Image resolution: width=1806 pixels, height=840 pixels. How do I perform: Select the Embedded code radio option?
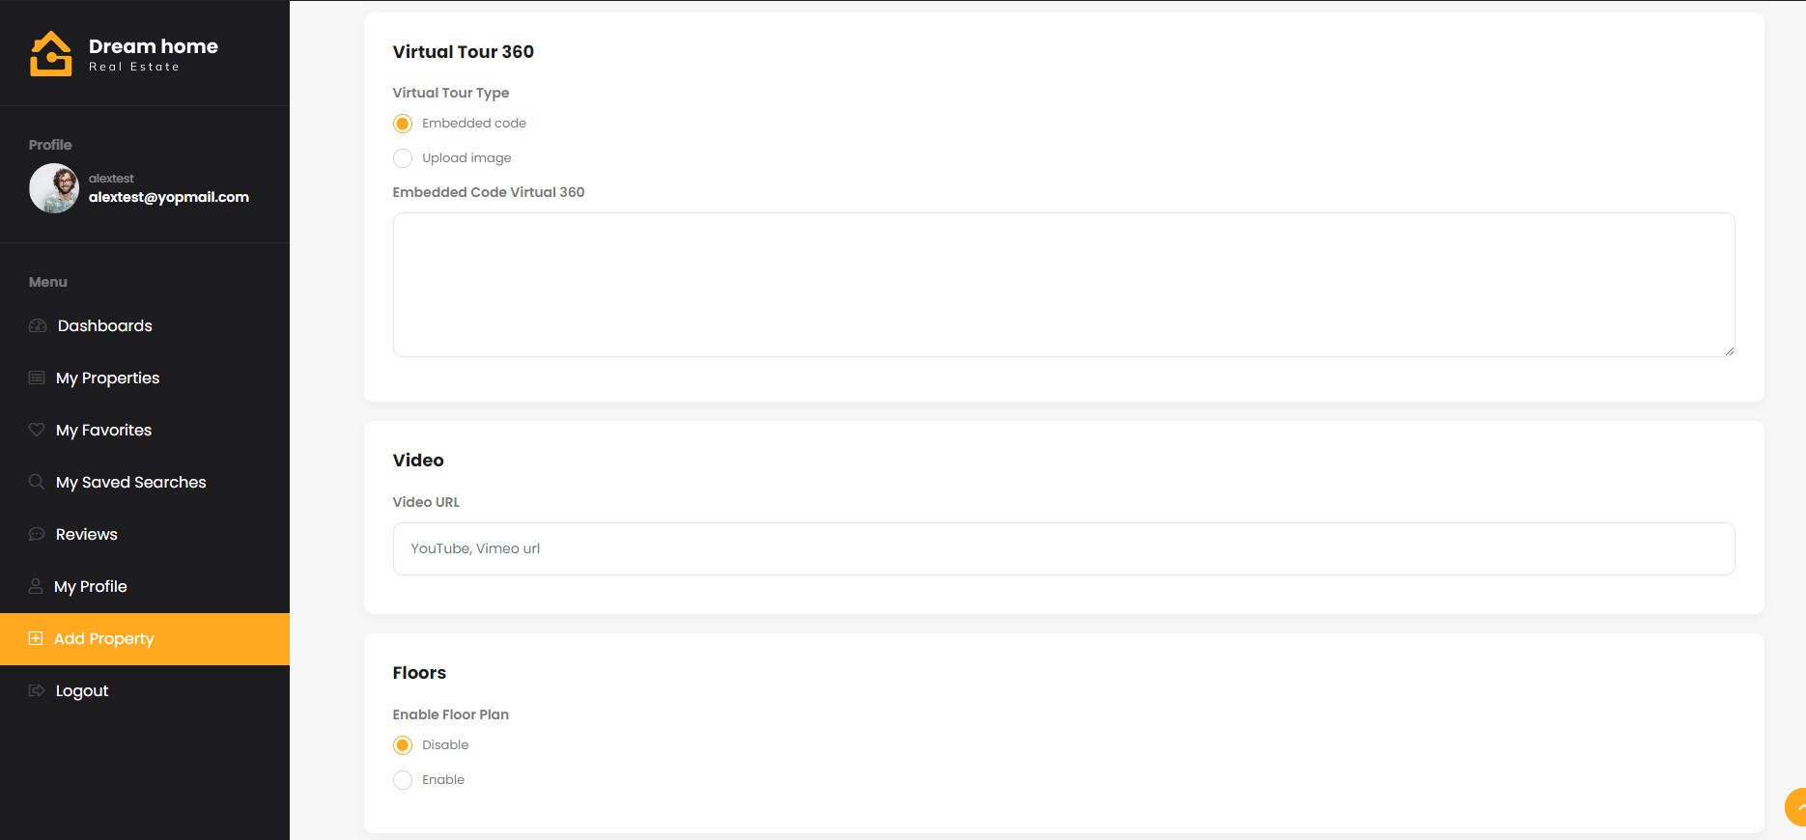403,124
